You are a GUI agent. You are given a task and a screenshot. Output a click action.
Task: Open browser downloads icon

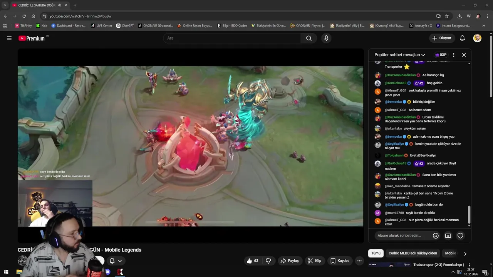pyautogui.click(x=459, y=16)
